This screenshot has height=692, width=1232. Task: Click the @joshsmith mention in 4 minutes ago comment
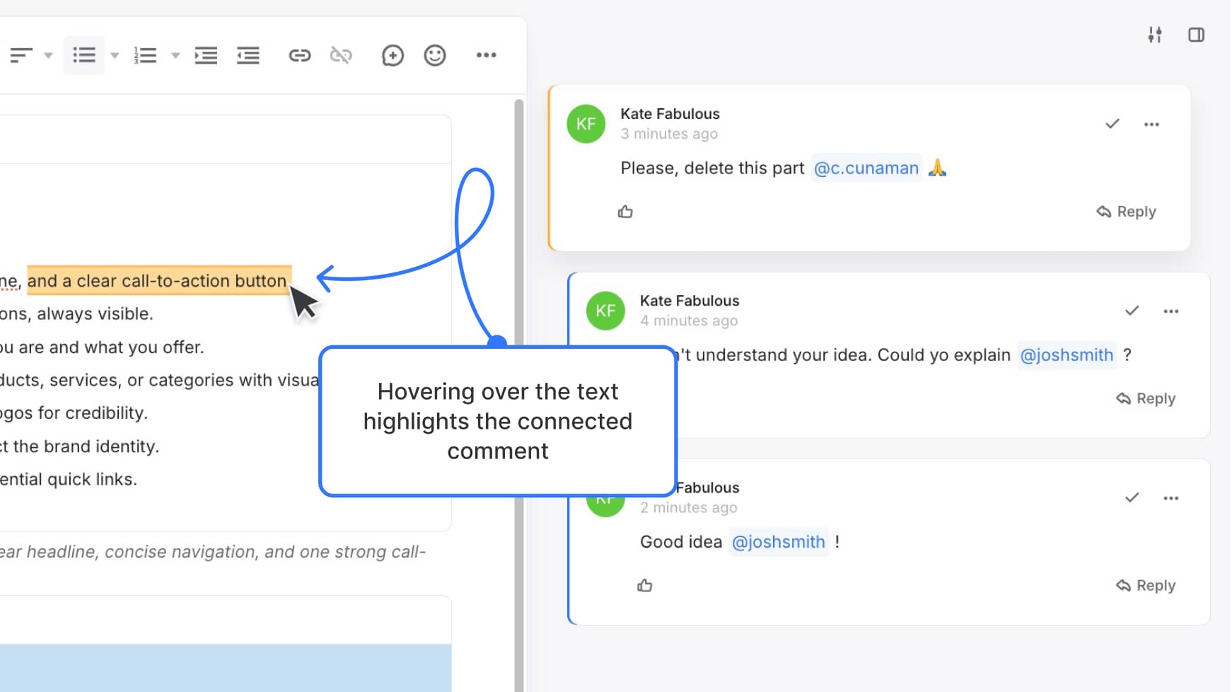pos(1067,355)
